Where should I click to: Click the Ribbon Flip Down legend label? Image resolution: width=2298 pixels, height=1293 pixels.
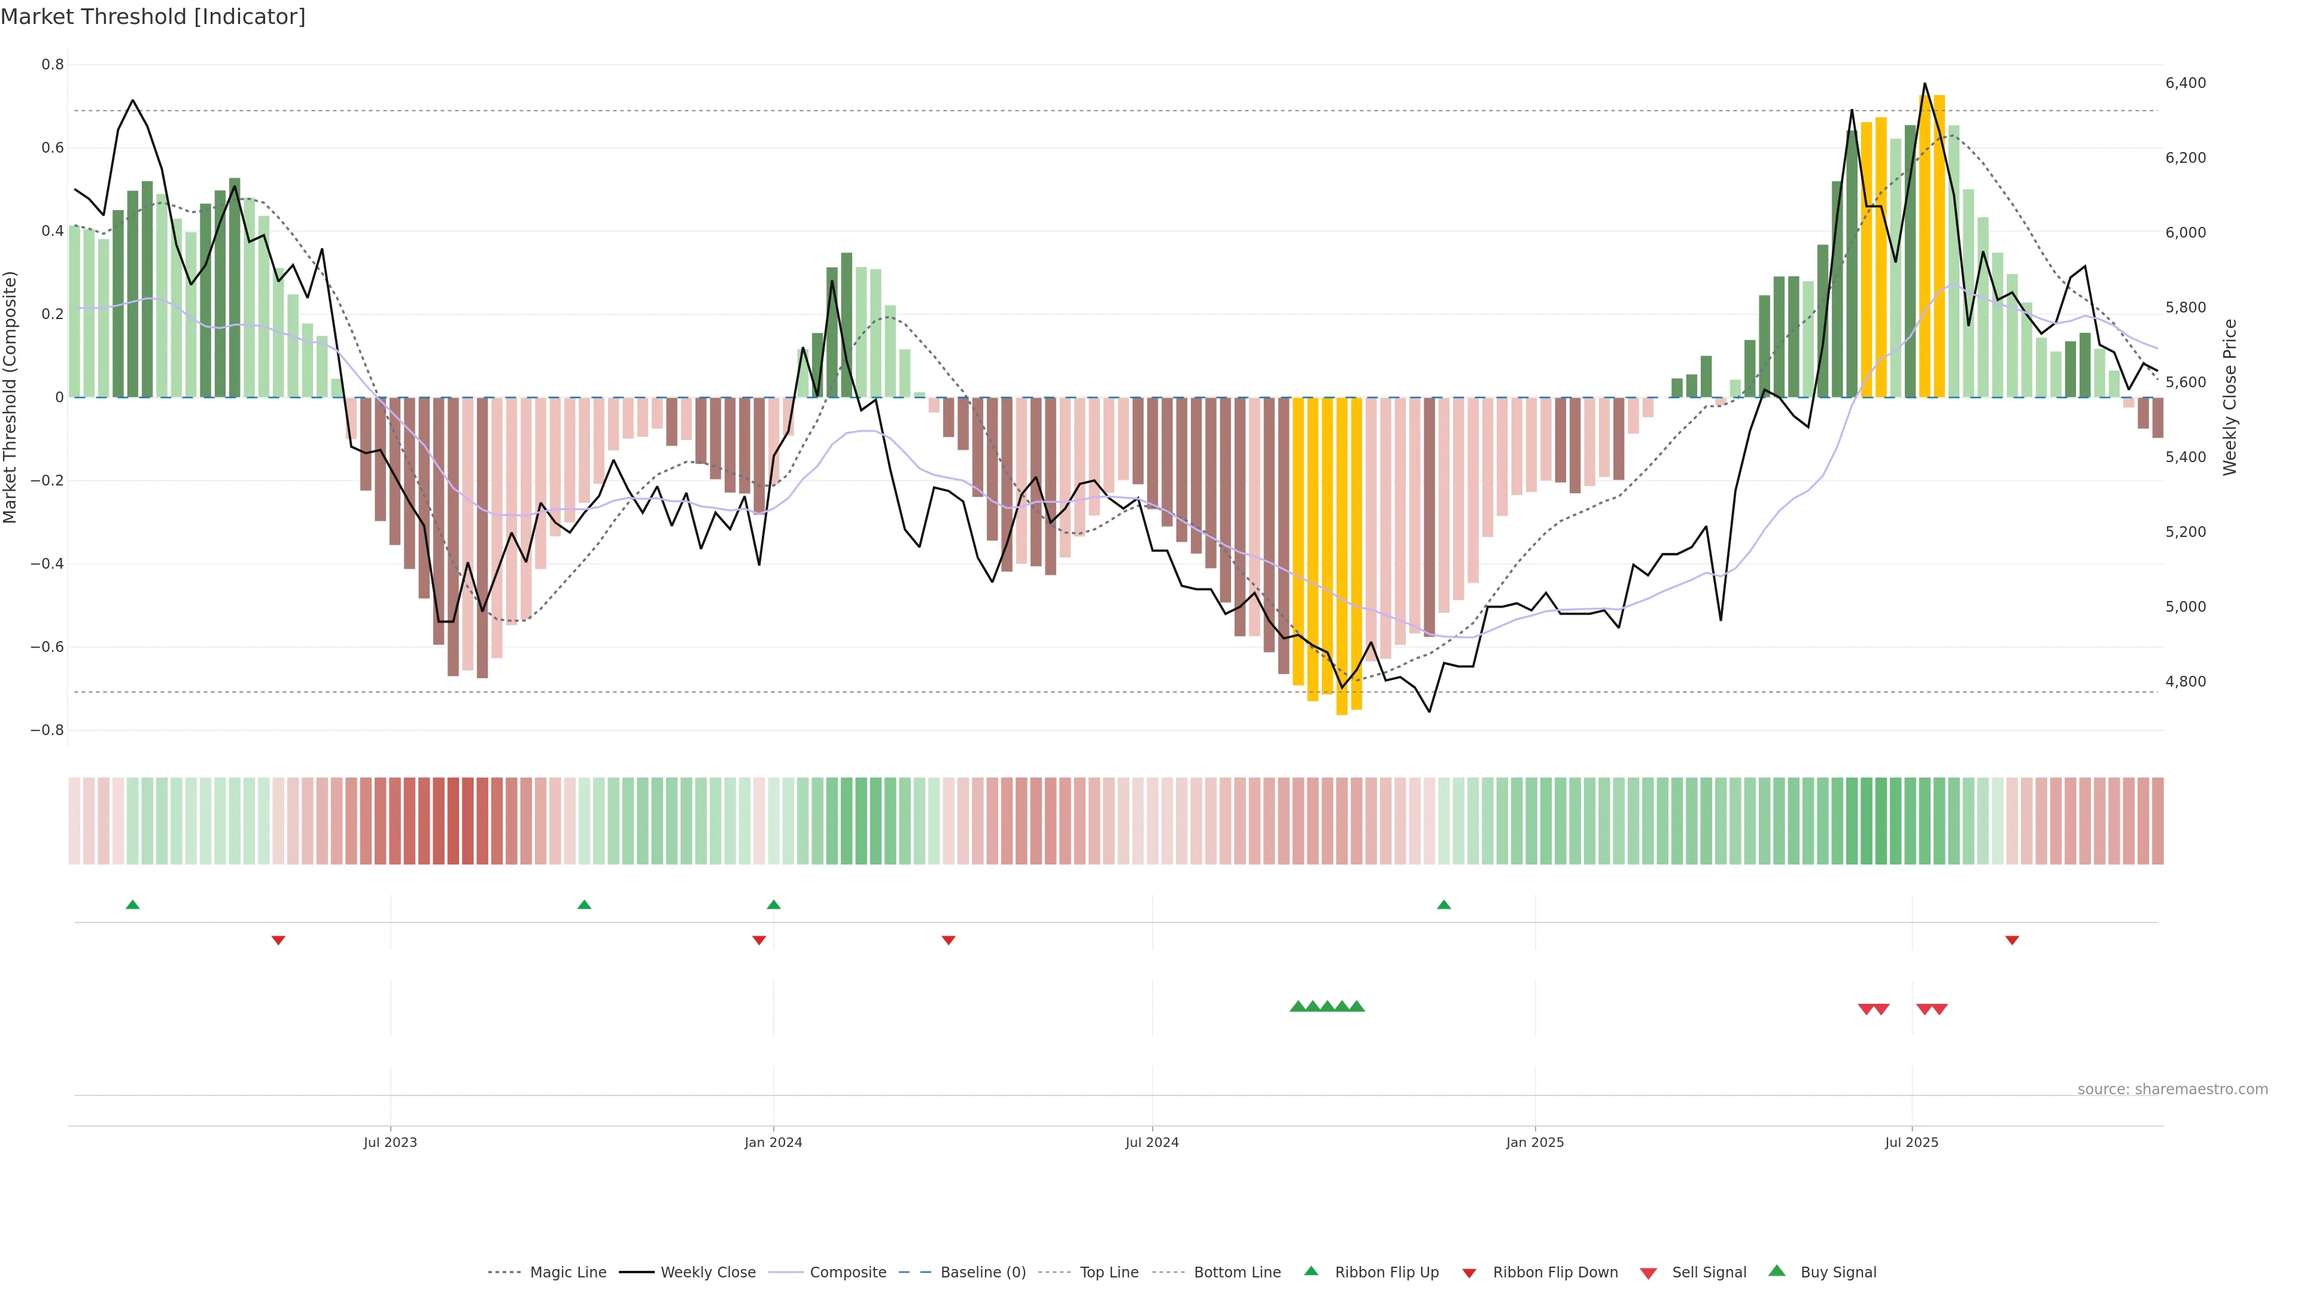click(1555, 1273)
